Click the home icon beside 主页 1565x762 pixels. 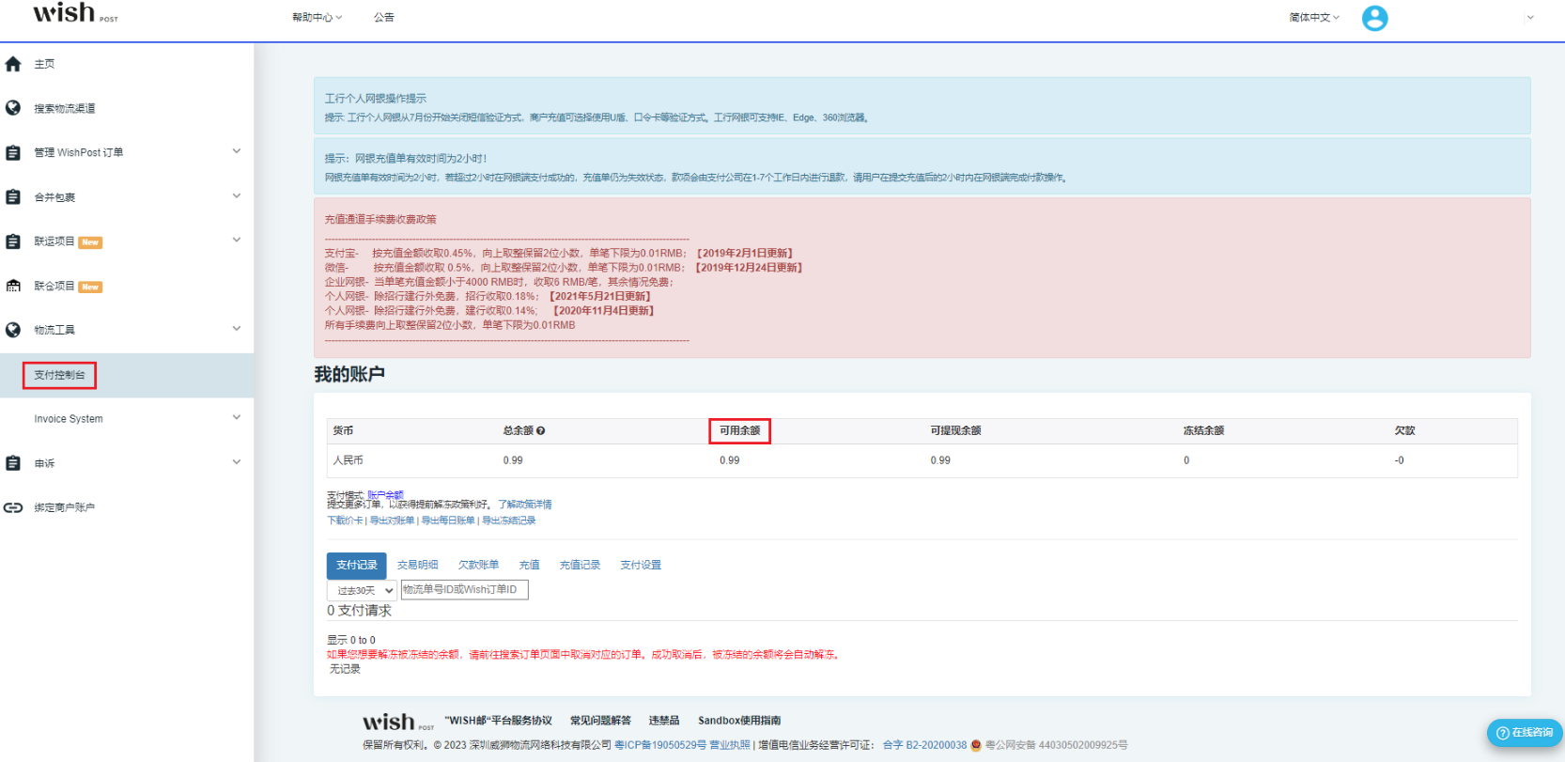(13, 64)
